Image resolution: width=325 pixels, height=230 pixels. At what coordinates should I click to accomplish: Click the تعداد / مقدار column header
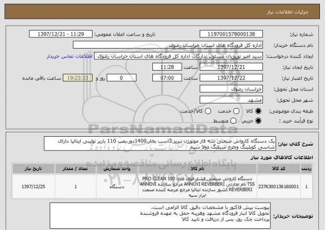click(76, 168)
